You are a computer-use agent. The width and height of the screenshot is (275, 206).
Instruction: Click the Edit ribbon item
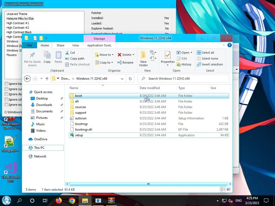pyautogui.click(x=182, y=58)
